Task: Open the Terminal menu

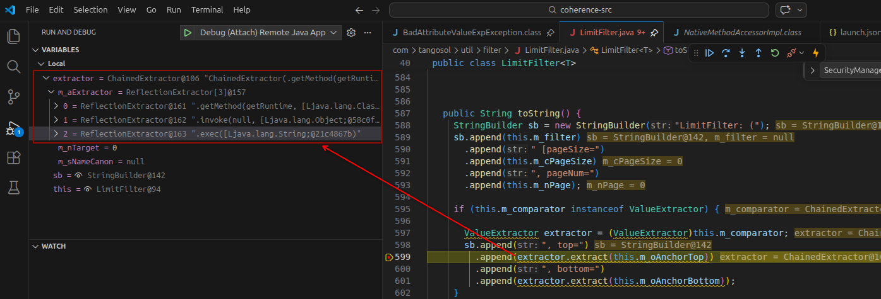Action: (207, 10)
